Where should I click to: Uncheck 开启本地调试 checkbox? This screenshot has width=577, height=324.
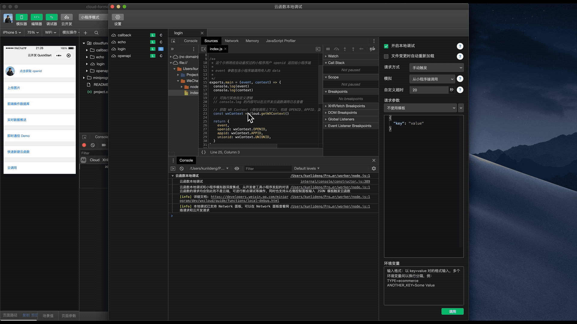tap(386, 46)
